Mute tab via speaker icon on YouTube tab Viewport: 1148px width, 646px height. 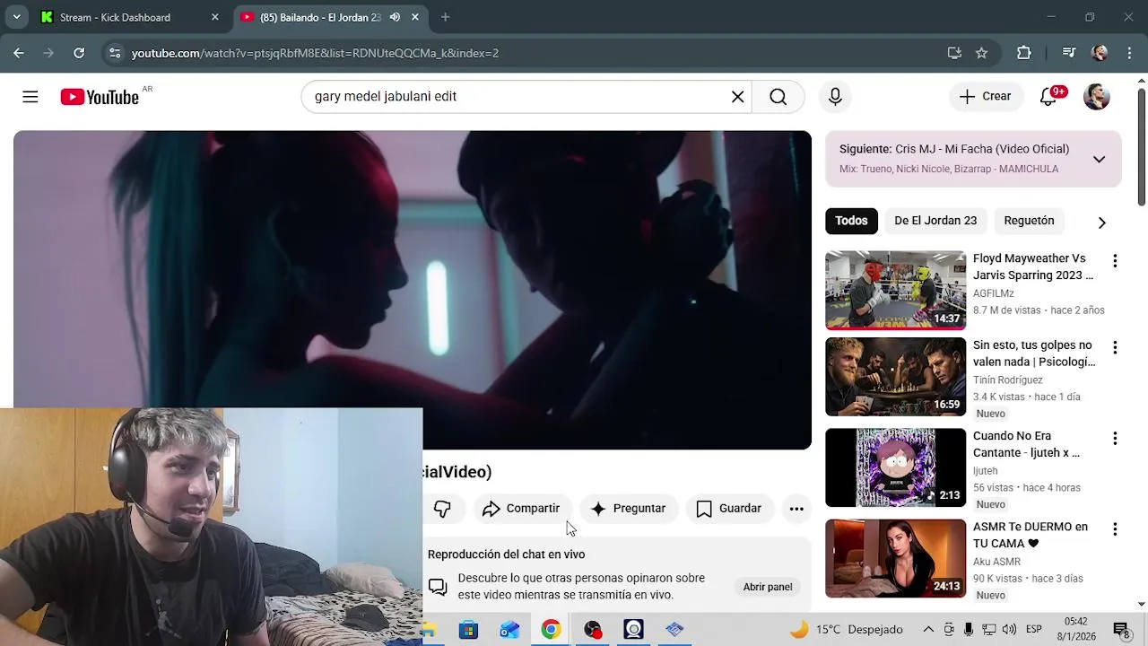(395, 17)
